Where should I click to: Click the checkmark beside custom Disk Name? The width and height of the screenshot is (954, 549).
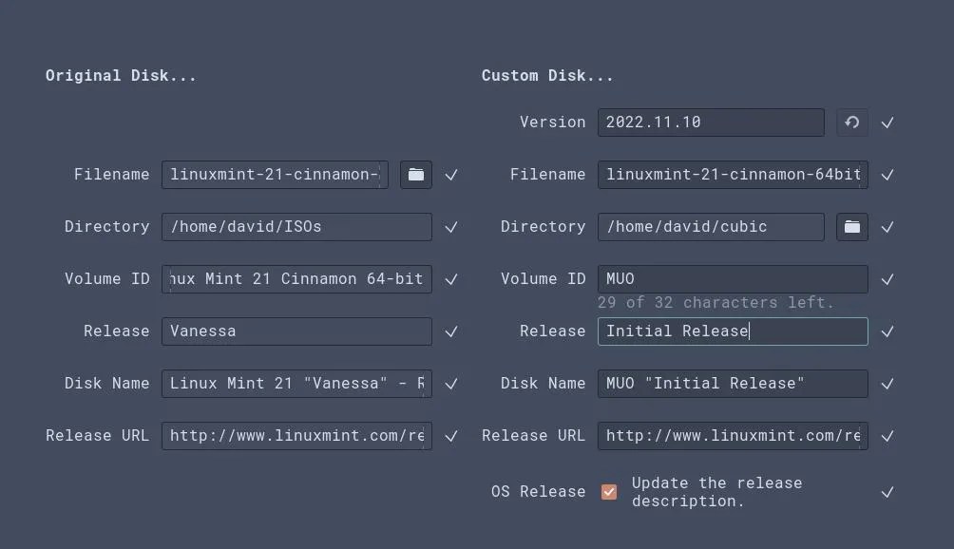coord(887,383)
